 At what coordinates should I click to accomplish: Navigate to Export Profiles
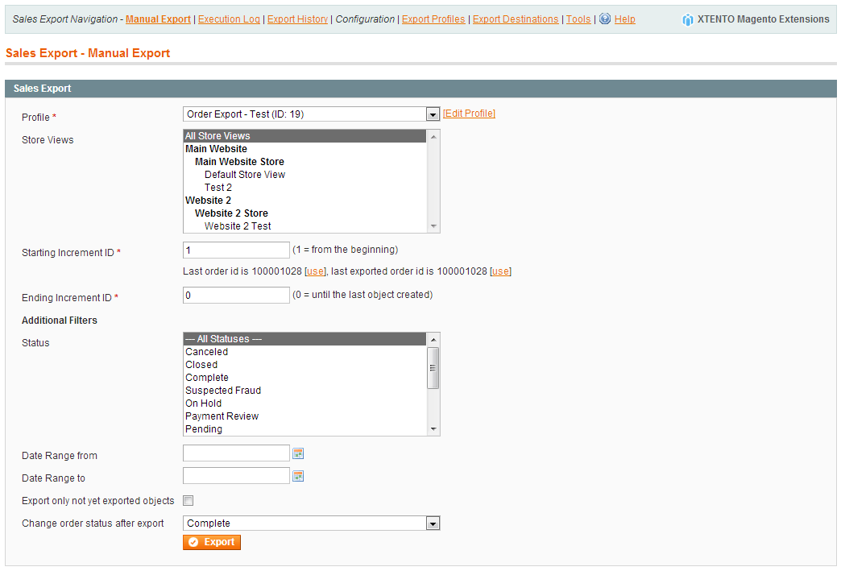coord(433,19)
